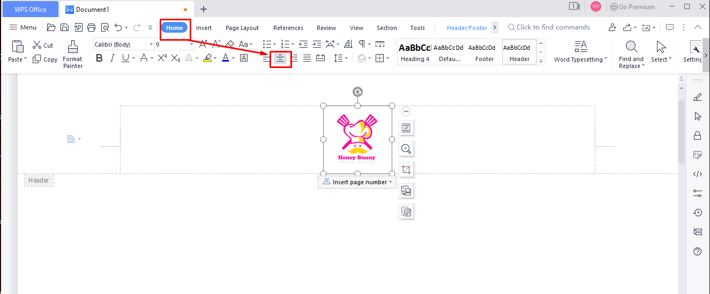
Task: Apply the Heading 4 style
Action: click(x=415, y=52)
